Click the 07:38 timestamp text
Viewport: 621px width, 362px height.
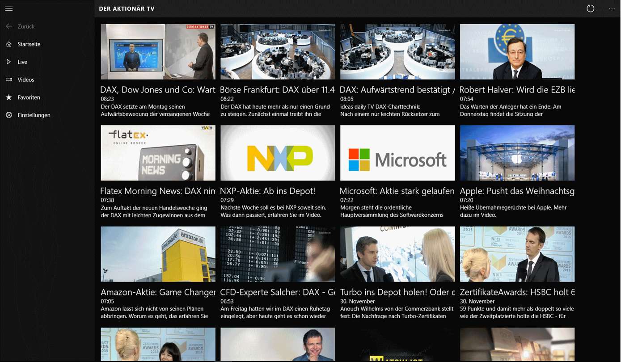[107, 200]
